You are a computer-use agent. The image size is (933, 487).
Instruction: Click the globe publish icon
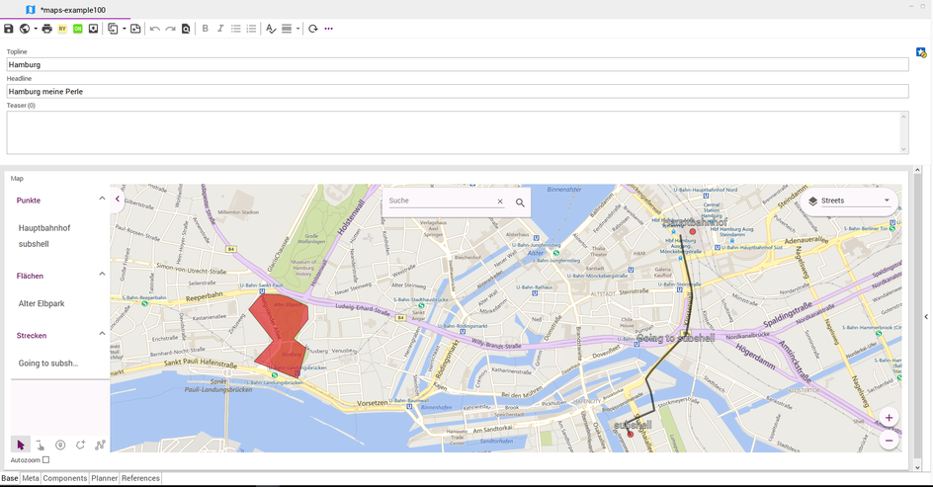point(25,29)
